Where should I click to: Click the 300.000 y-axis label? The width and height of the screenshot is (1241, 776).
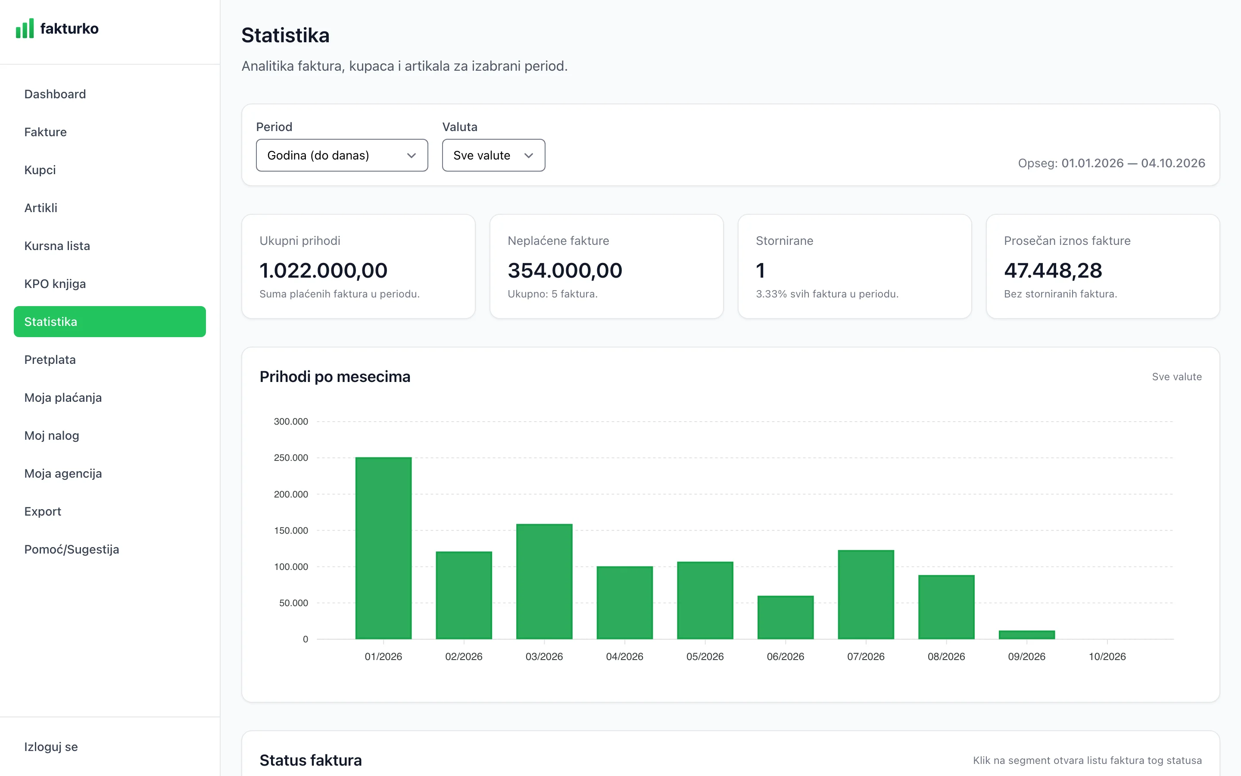(291, 421)
